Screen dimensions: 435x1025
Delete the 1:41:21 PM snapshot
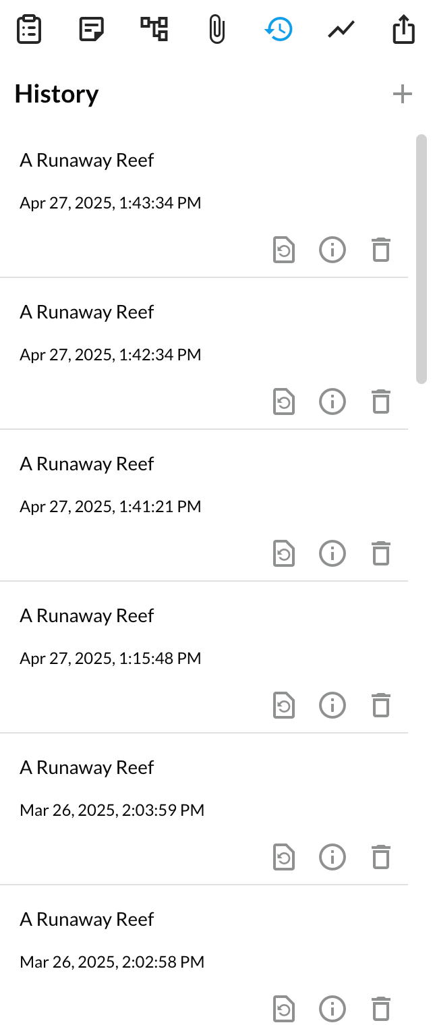point(381,553)
